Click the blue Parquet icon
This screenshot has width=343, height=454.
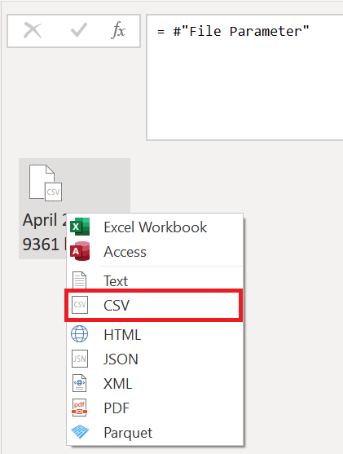pyautogui.click(x=80, y=432)
